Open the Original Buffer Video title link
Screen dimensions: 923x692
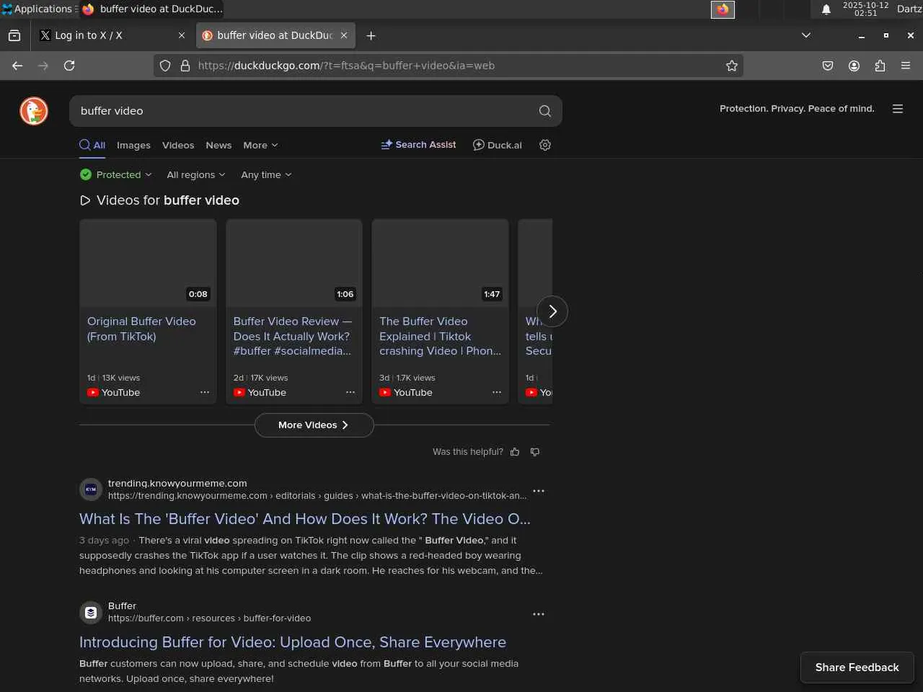tap(141, 329)
